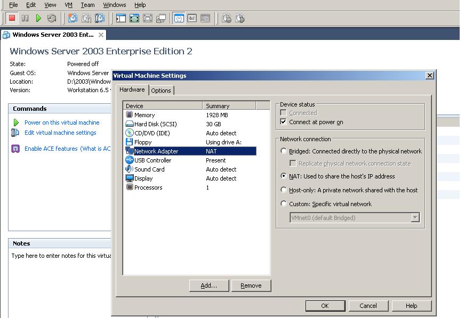The width and height of the screenshot is (465, 318).
Task: Select Host-only private network radio button
Action: [284, 190]
